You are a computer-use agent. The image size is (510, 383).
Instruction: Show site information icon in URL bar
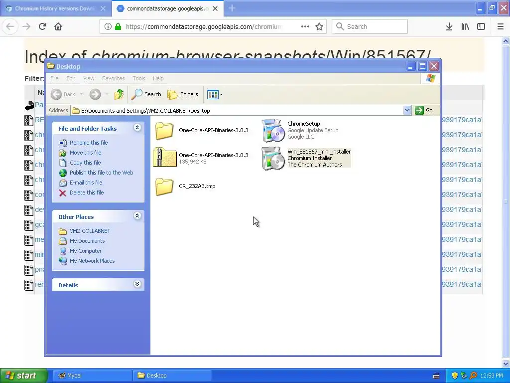tap(108, 27)
